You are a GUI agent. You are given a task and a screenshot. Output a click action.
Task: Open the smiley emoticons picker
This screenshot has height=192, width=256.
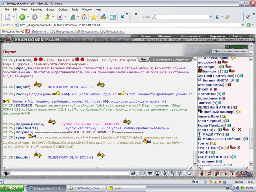(189, 173)
